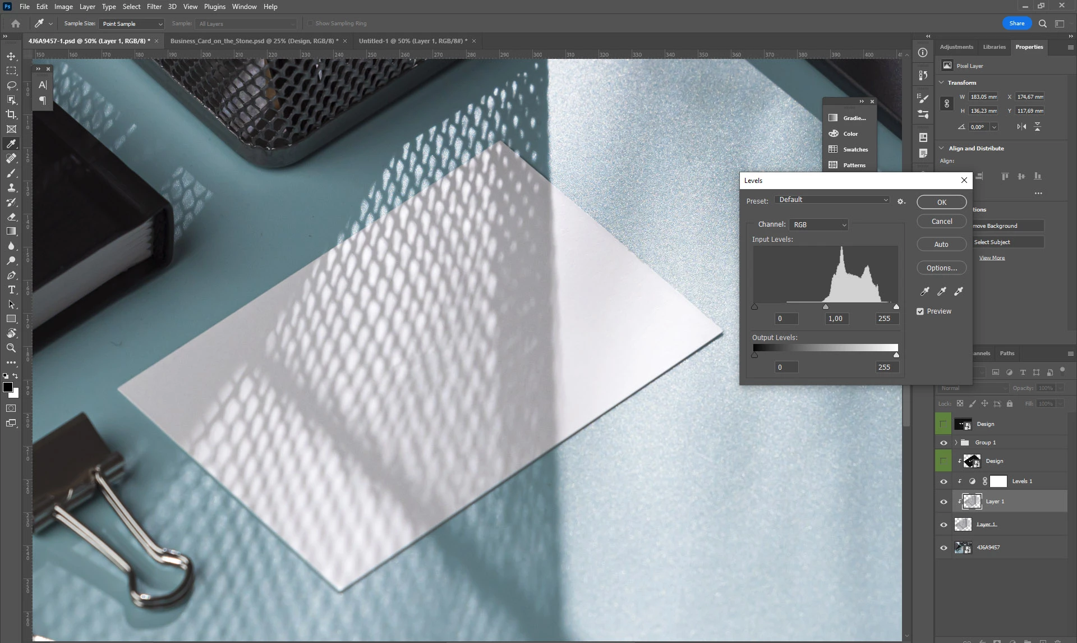Select the Crop tool
This screenshot has width=1077, height=643.
pos(11,114)
